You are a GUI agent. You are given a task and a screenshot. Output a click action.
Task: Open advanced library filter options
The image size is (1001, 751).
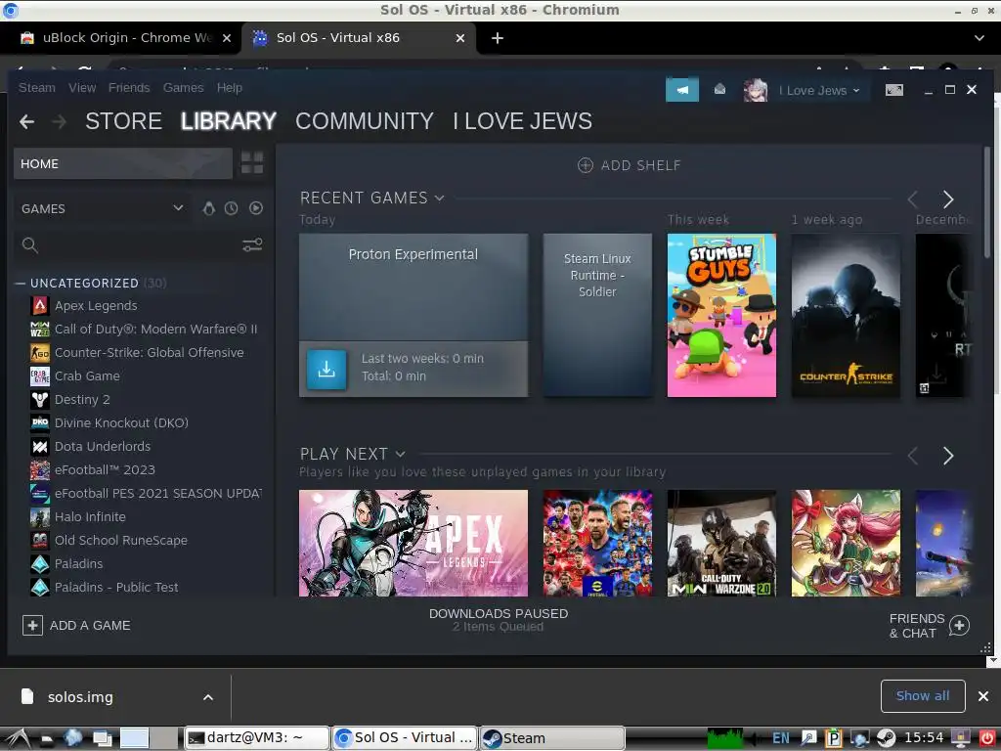pyautogui.click(x=252, y=245)
